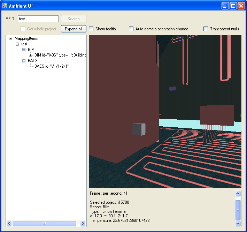Enable the Transparent walls option

click(206, 29)
